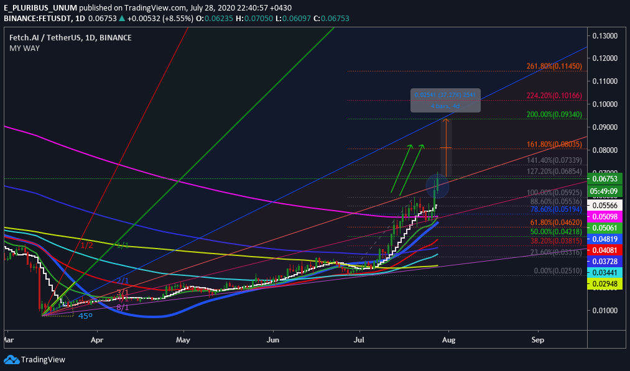The image size is (630, 371).
Task: Click the magenta price tag 0.05098
Action: 606,217
